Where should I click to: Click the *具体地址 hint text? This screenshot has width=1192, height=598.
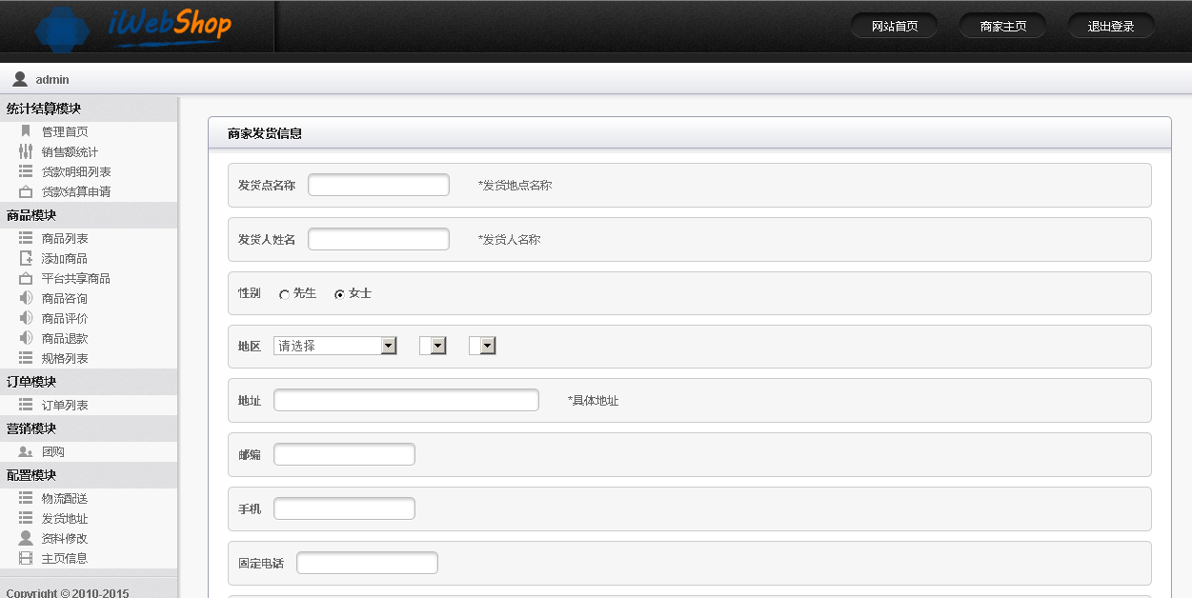pos(593,401)
